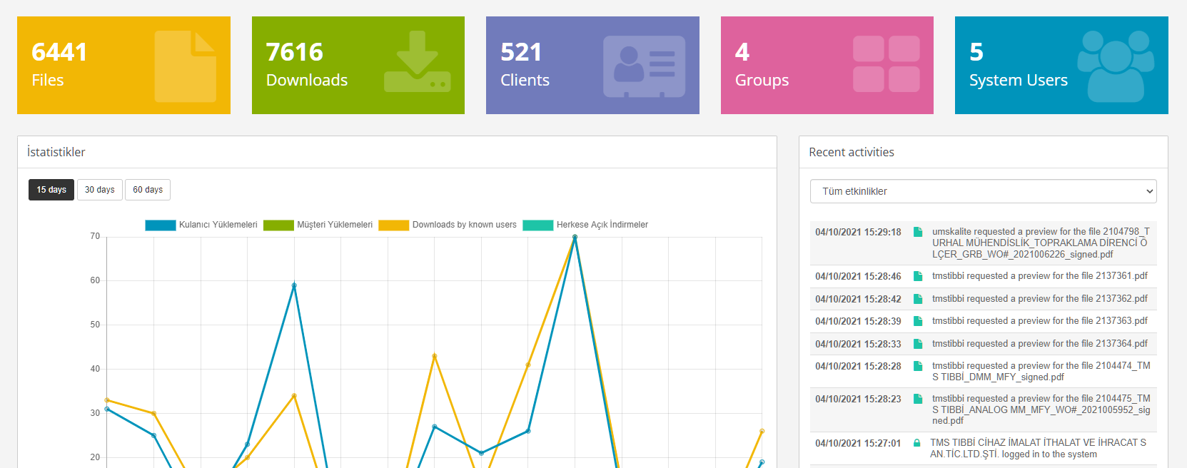Open the 4 Groups card
Viewport: 1187px width, 468px height.
click(x=827, y=65)
